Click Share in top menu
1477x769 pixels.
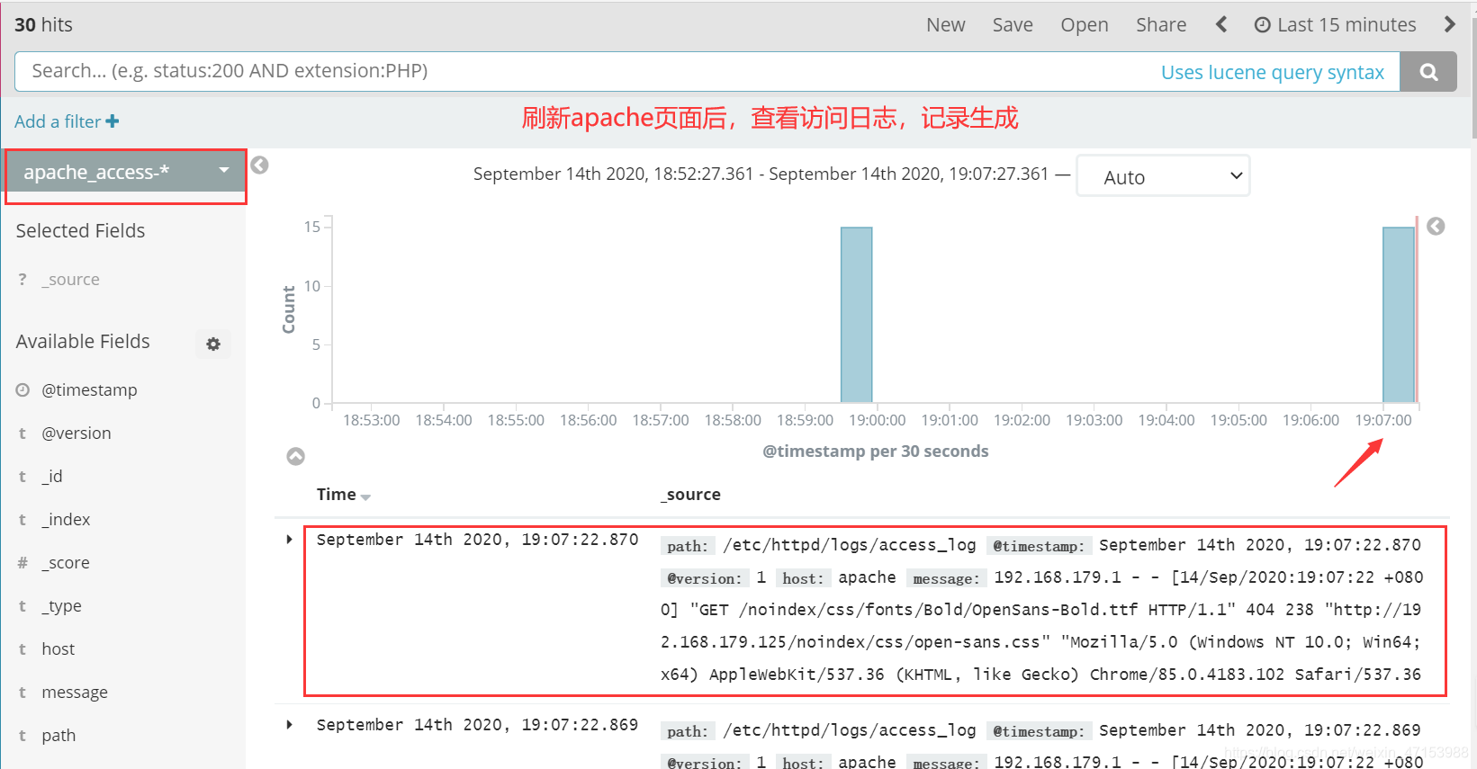(1161, 25)
